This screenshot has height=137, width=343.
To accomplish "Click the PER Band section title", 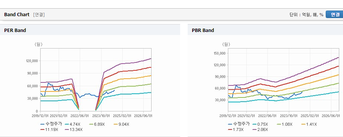I will click(x=15, y=30).
